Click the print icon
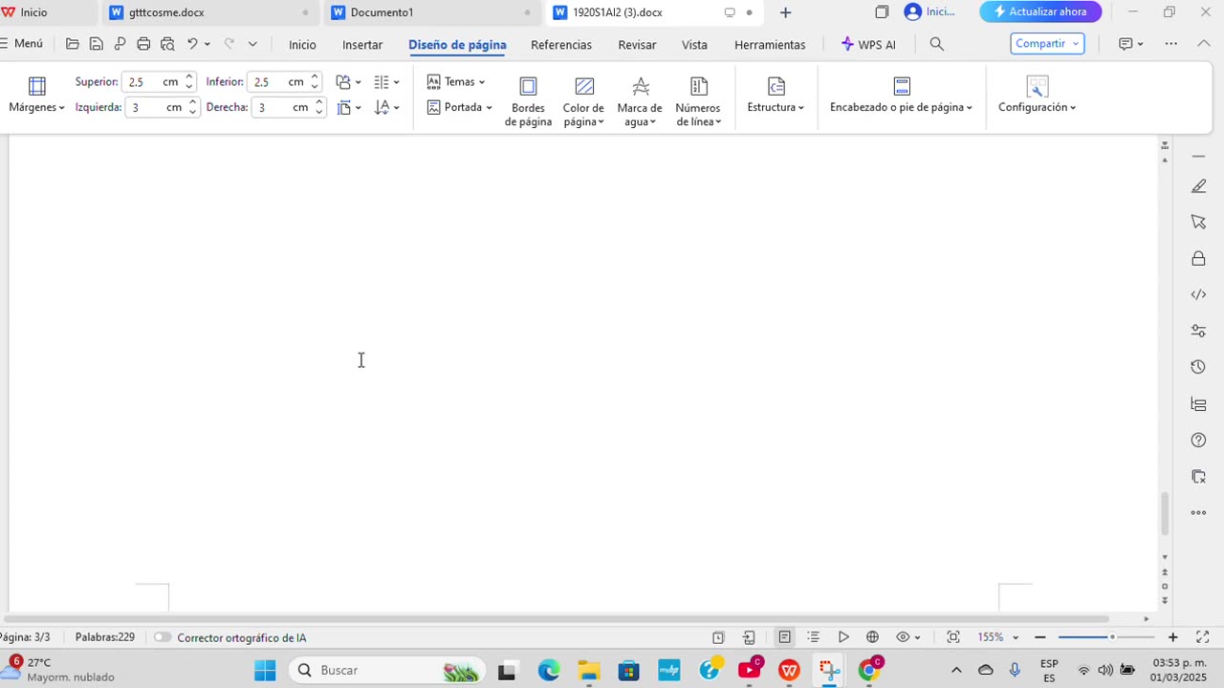The width and height of the screenshot is (1224, 688). tap(143, 44)
